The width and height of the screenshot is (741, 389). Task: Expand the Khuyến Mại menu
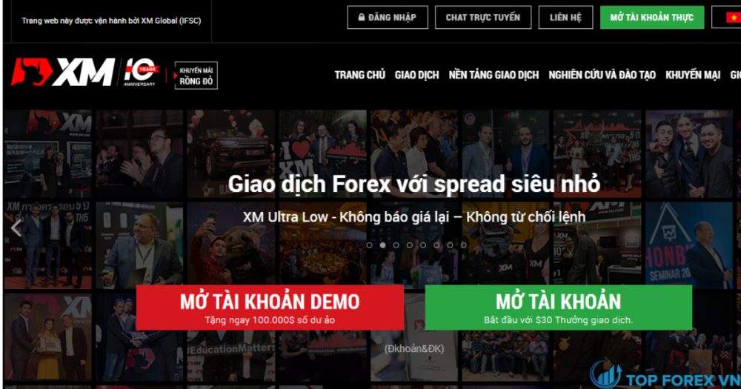point(693,75)
